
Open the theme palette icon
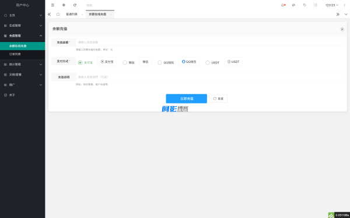(x=294, y=5)
